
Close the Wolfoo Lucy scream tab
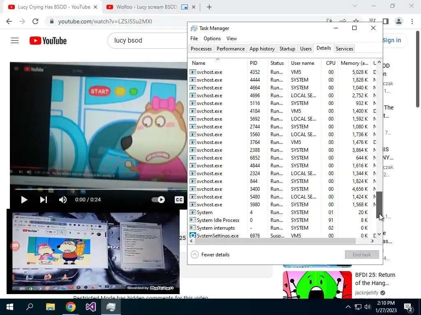coord(194,7)
